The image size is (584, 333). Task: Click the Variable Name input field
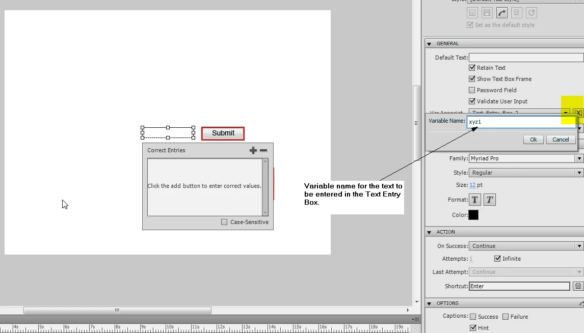[x=521, y=122]
